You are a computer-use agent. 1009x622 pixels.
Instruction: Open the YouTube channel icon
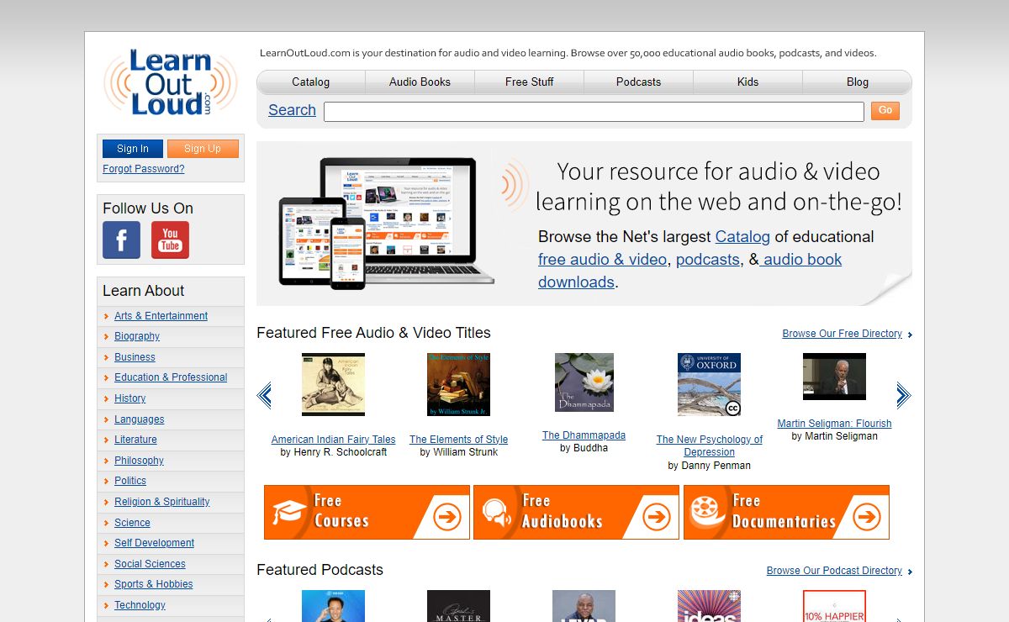tap(170, 240)
